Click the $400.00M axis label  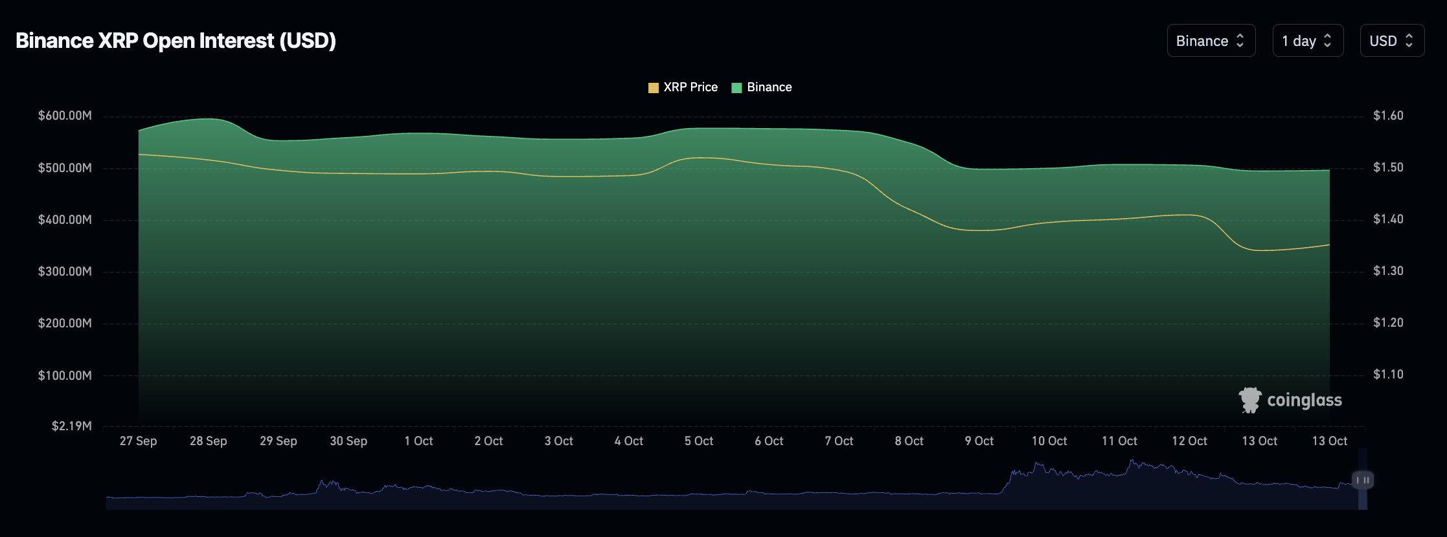coord(65,220)
